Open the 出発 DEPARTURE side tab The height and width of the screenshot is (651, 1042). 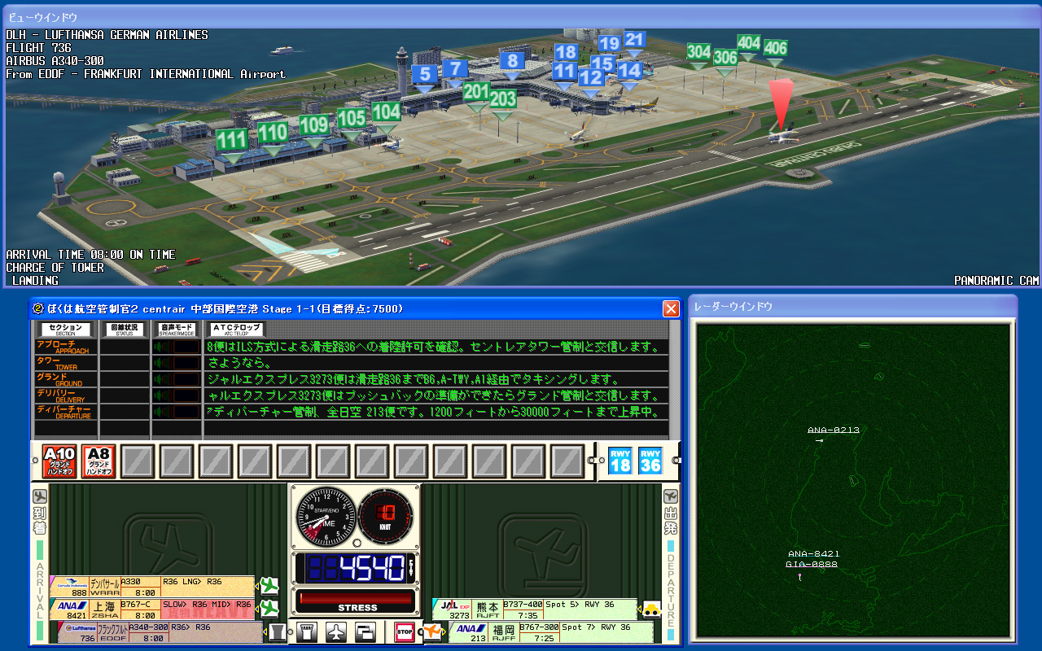(671, 564)
